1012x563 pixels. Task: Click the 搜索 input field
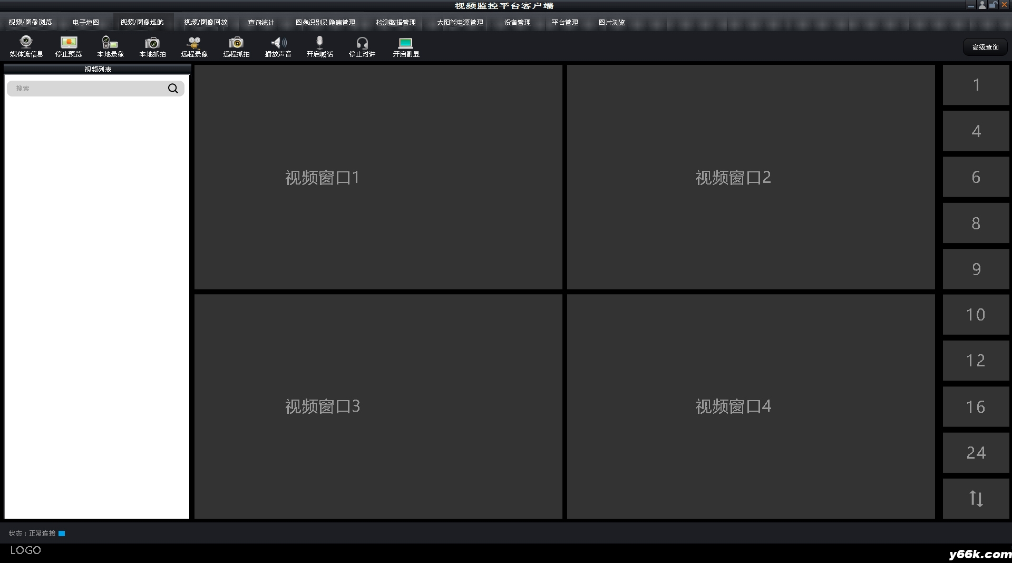coord(90,89)
